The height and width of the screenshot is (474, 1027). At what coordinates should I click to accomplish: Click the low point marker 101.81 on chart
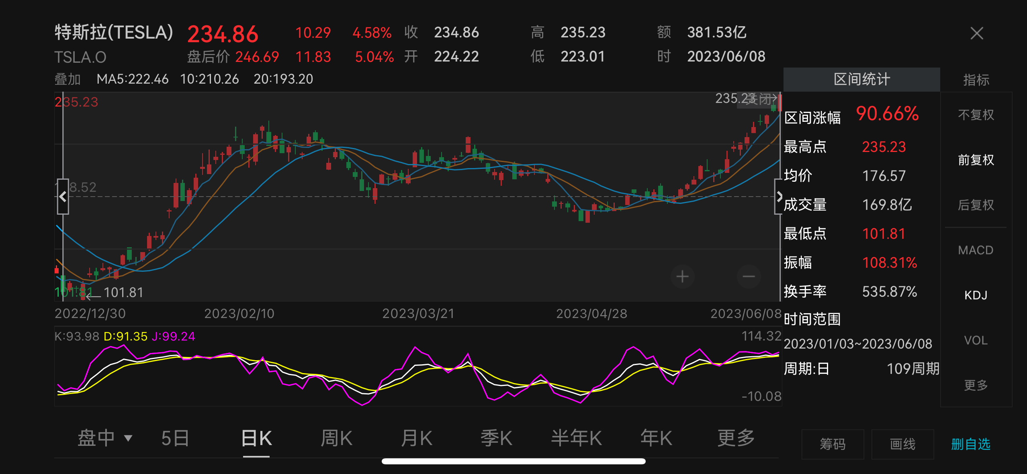pyautogui.click(x=123, y=292)
